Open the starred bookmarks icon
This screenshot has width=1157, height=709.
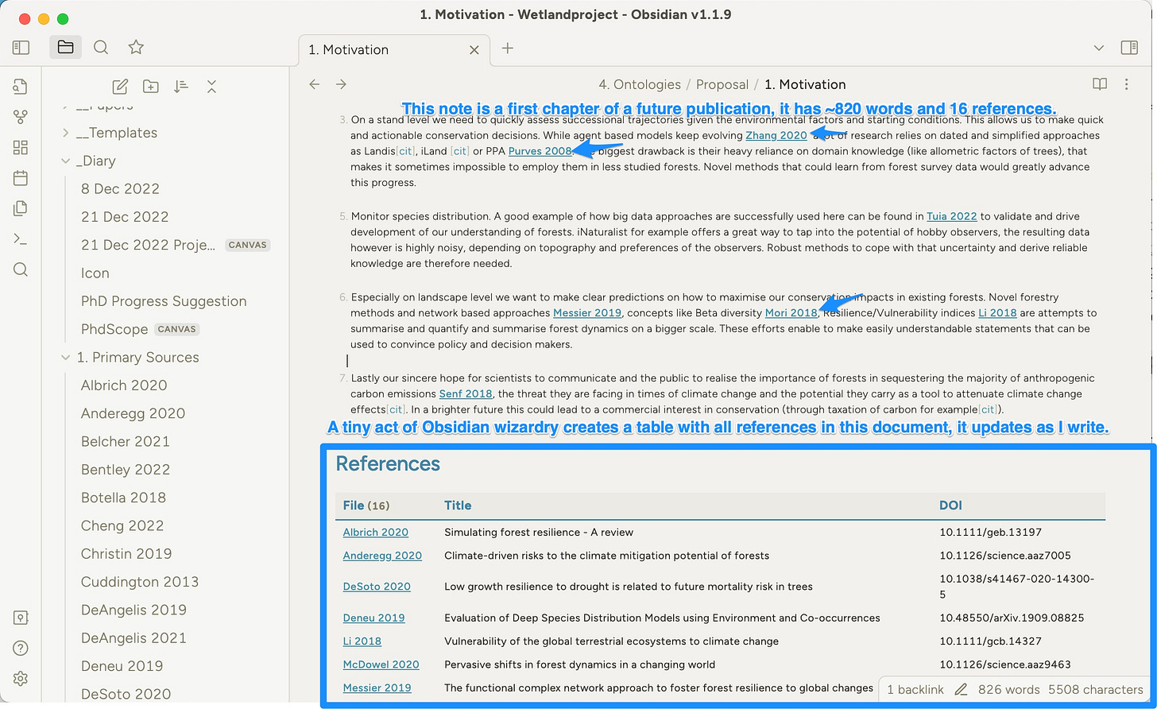tap(136, 48)
